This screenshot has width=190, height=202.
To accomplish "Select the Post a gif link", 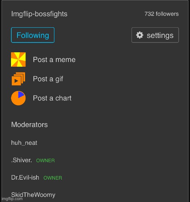I will [48, 79].
